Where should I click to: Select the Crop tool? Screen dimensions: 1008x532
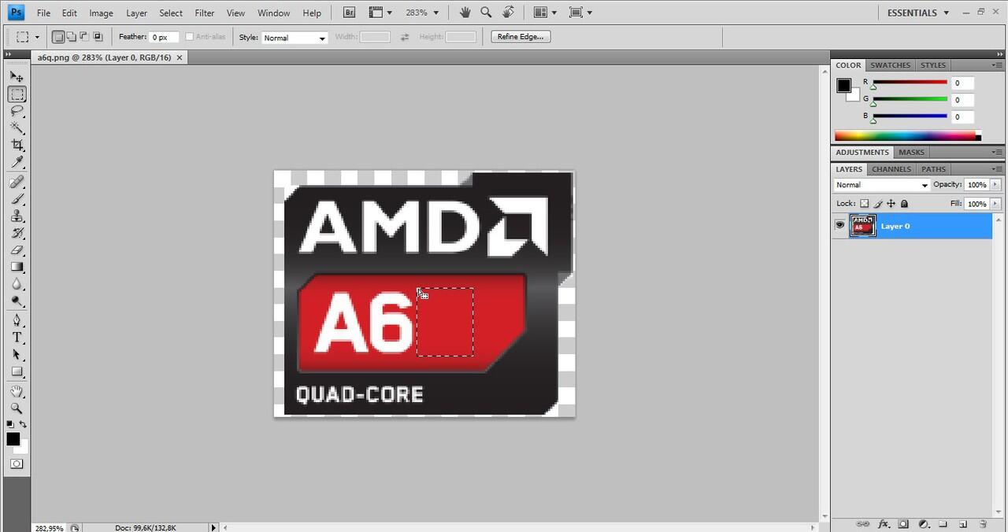coord(17,145)
